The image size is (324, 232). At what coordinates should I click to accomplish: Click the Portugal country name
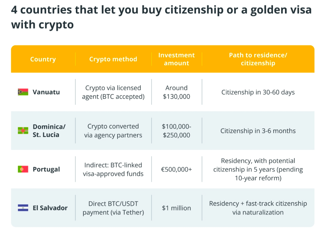click(x=46, y=169)
